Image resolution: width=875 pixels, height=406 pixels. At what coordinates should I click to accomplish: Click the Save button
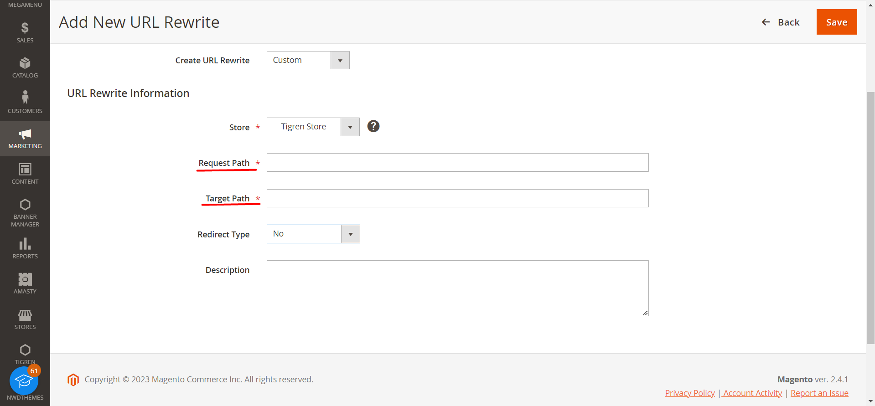[x=836, y=22]
